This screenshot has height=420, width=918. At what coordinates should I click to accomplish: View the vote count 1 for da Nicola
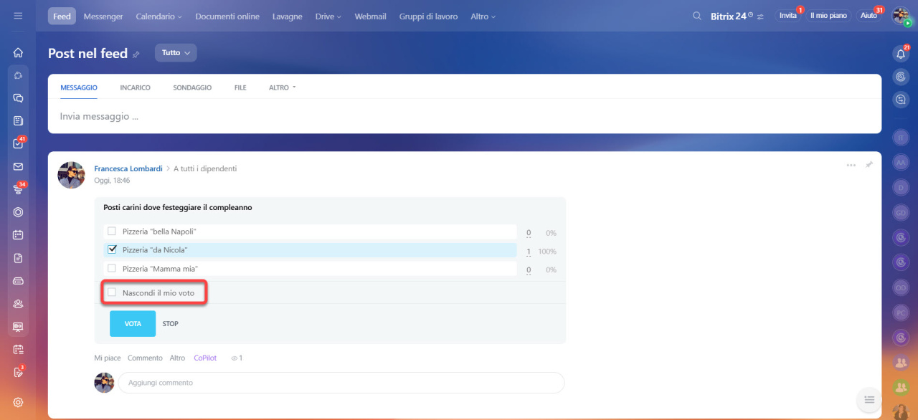pos(529,252)
